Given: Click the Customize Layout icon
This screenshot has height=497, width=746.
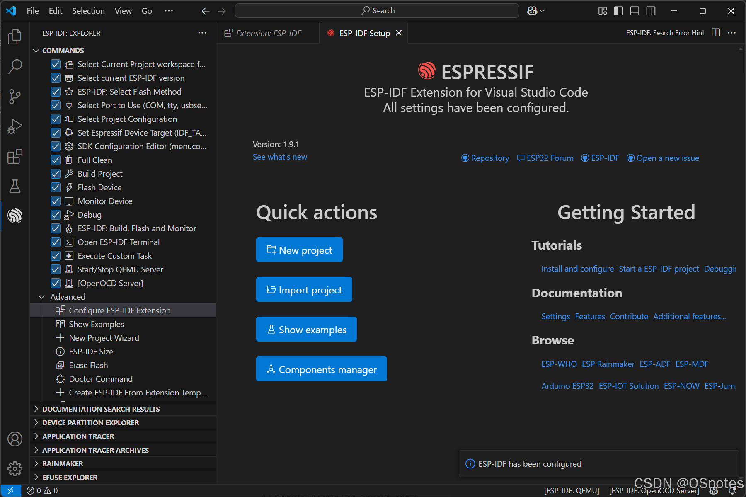Looking at the screenshot, I should pyautogui.click(x=603, y=11).
